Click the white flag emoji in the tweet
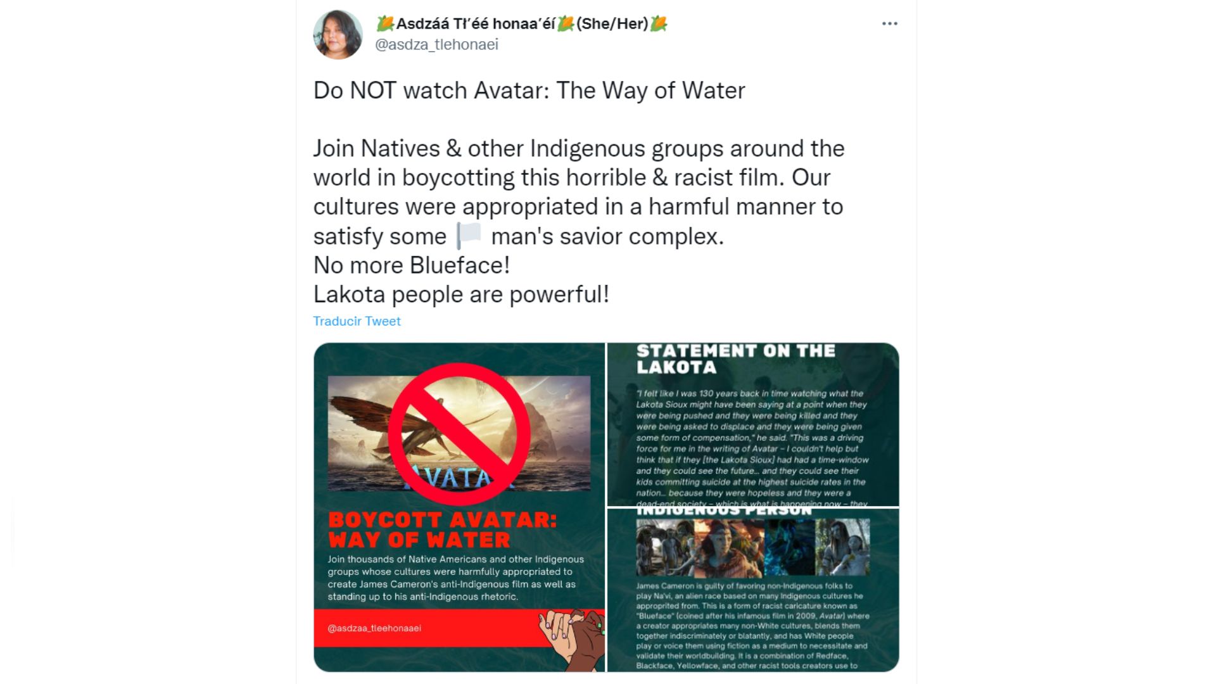1216x684 pixels. [469, 236]
